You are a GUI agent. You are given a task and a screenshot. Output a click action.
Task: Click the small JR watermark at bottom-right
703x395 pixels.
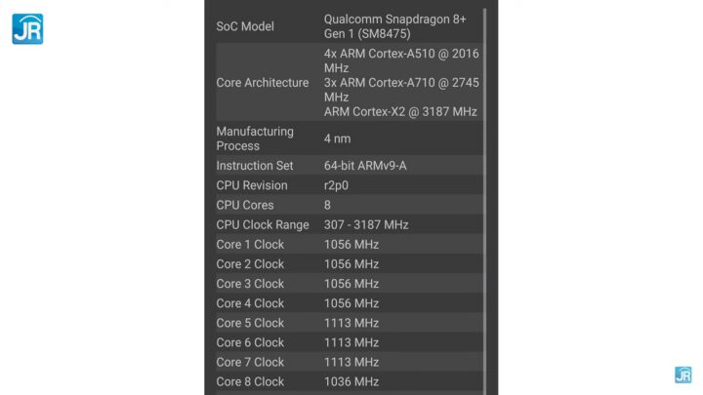682,375
